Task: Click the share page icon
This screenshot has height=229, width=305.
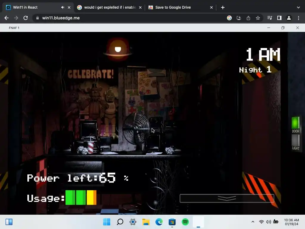Action: point(248,18)
